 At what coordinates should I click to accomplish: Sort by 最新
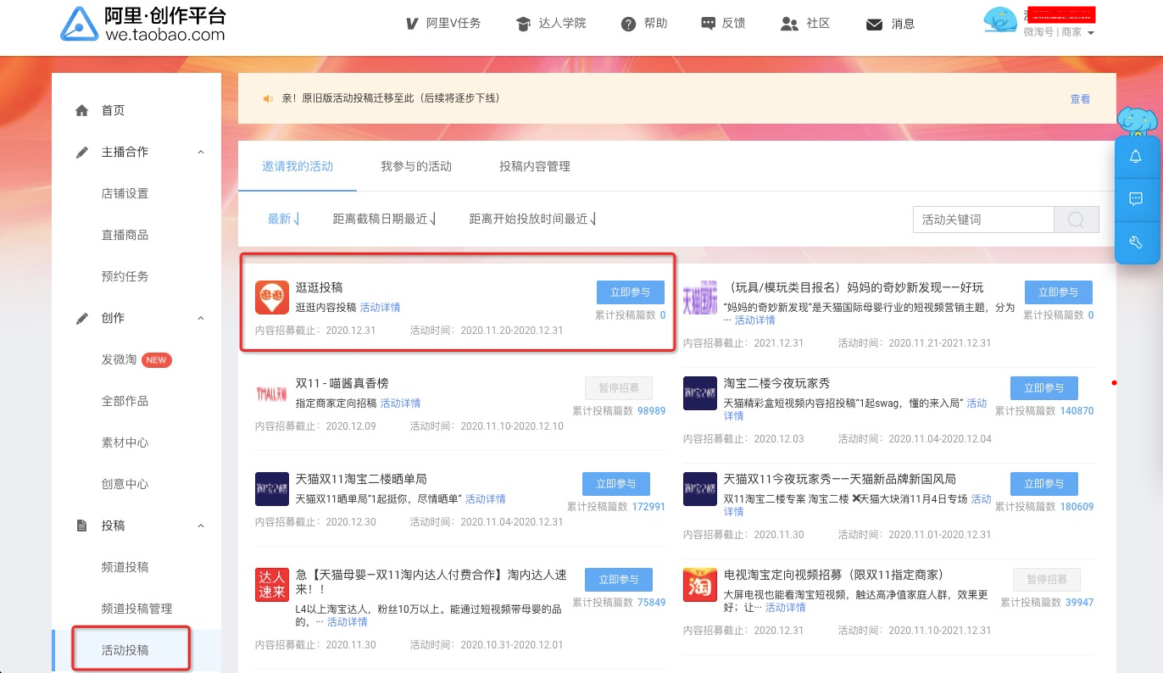pos(284,219)
